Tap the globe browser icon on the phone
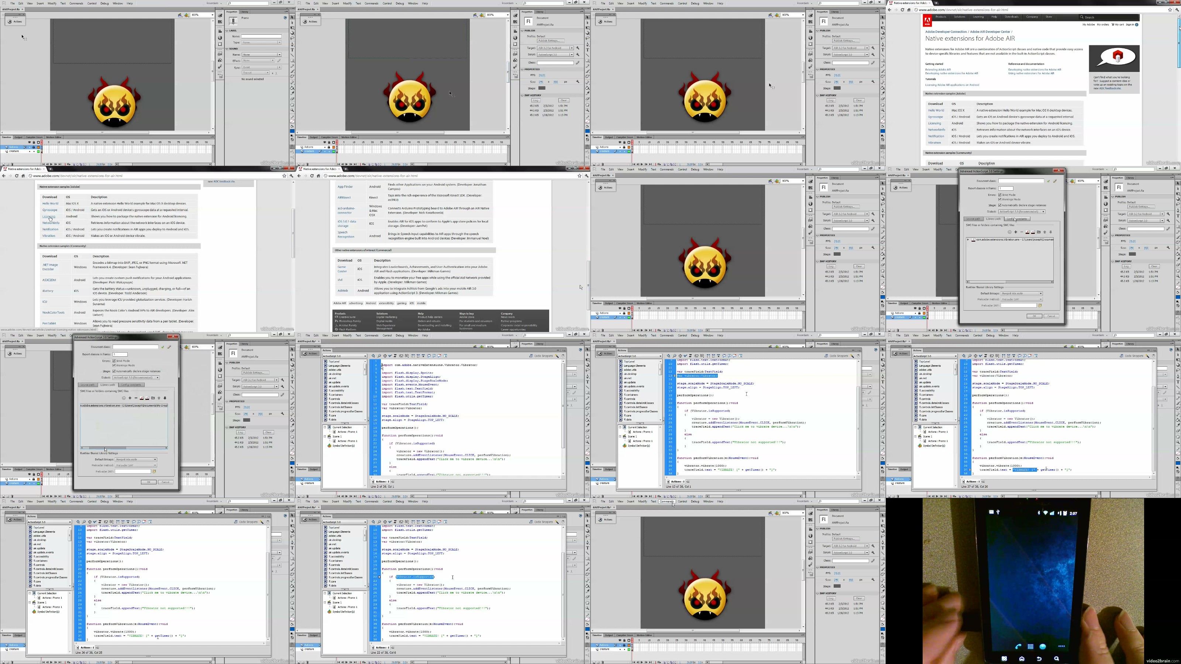The width and height of the screenshot is (1181, 664). 1043,646
